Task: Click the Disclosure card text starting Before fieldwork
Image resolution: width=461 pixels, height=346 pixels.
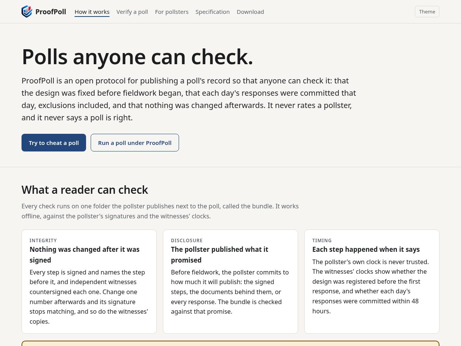Action: [x=230, y=292]
